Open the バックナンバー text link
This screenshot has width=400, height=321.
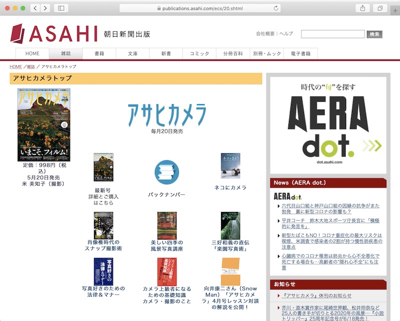tap(167, 194)
